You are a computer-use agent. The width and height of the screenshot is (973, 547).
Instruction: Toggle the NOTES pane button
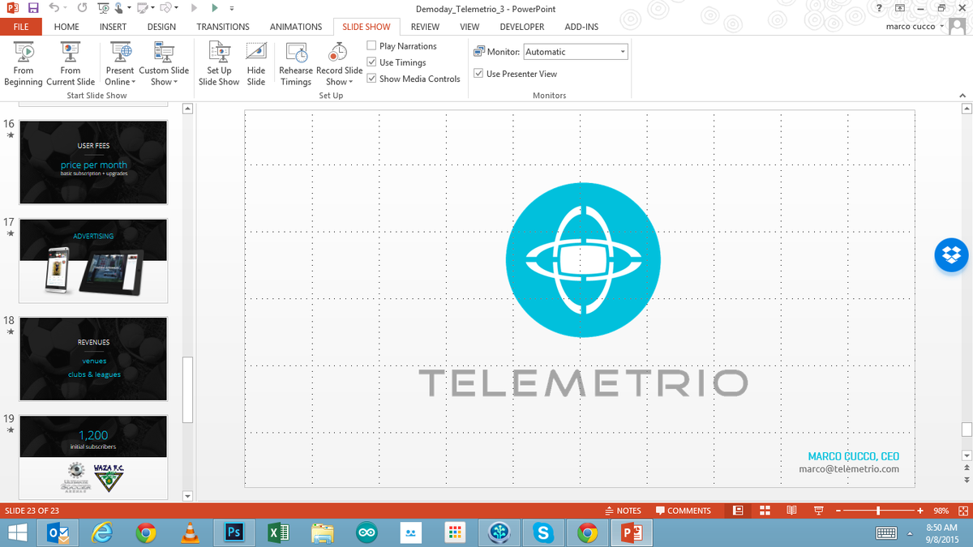[x=623, y=511]
